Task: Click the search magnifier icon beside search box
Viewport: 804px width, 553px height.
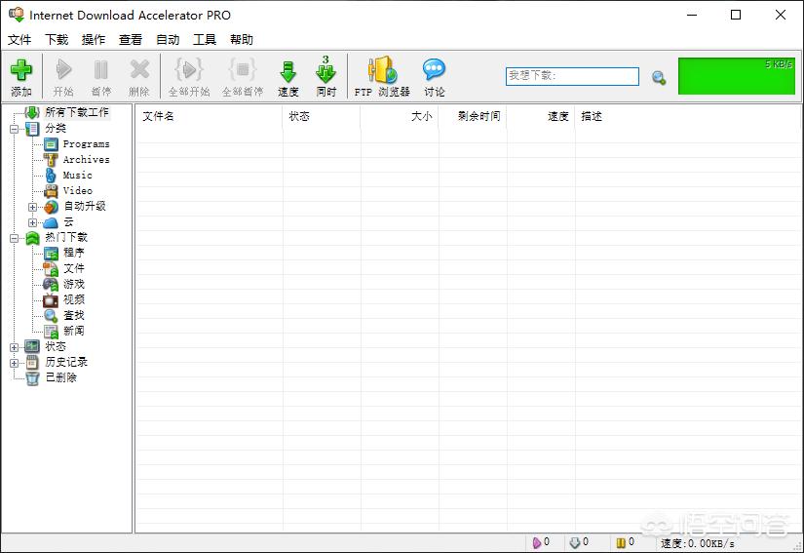Action: tap(659, 78)
